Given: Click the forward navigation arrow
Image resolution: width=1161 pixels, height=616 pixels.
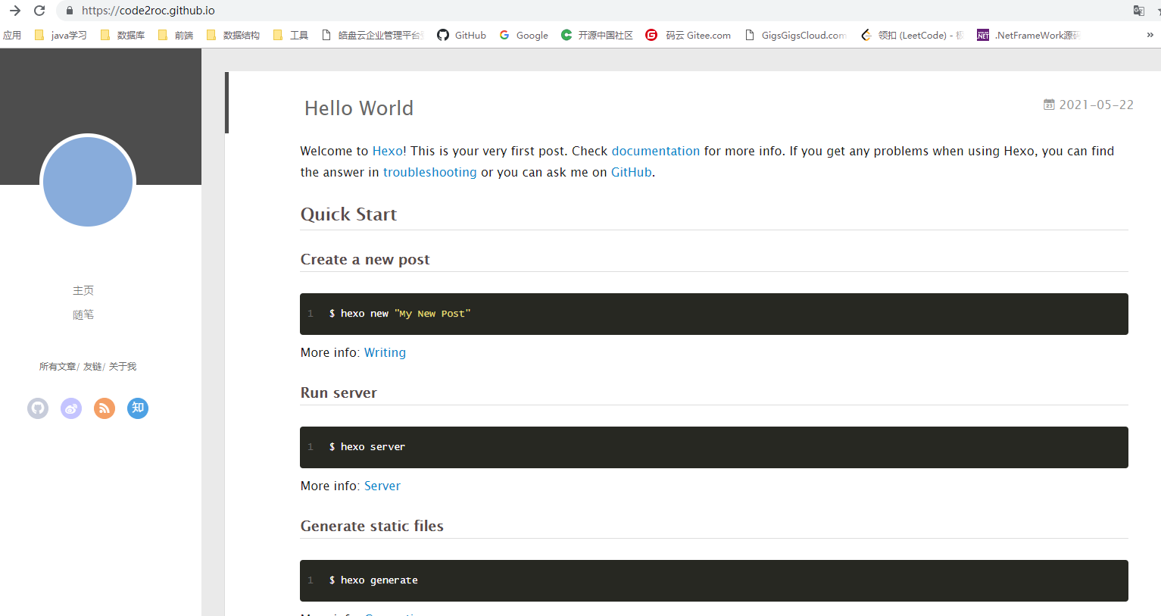Looking at the screenshot, I should [x=15, y=11].
